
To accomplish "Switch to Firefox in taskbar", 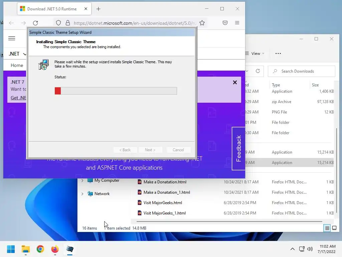I will tap(55, 249).
